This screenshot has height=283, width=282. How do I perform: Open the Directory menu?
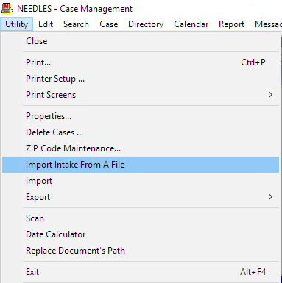(146, 24)
